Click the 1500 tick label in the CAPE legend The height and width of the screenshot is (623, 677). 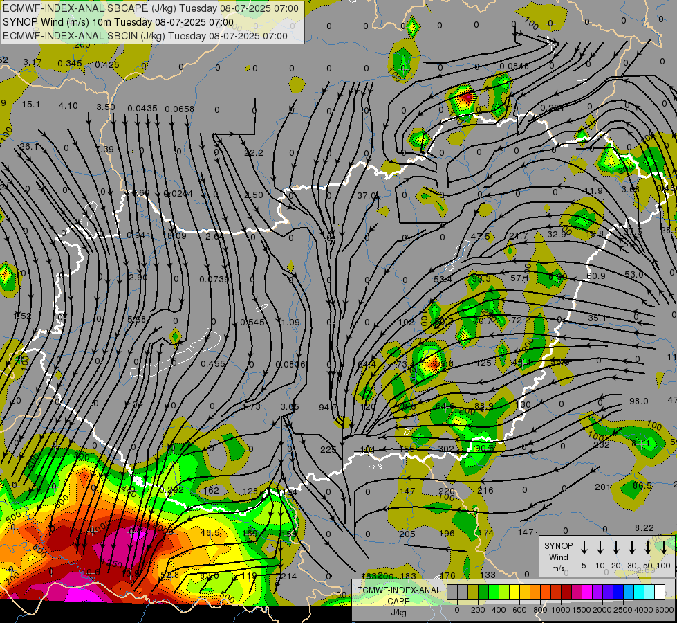pyautogui.click(x=582, y=610)
